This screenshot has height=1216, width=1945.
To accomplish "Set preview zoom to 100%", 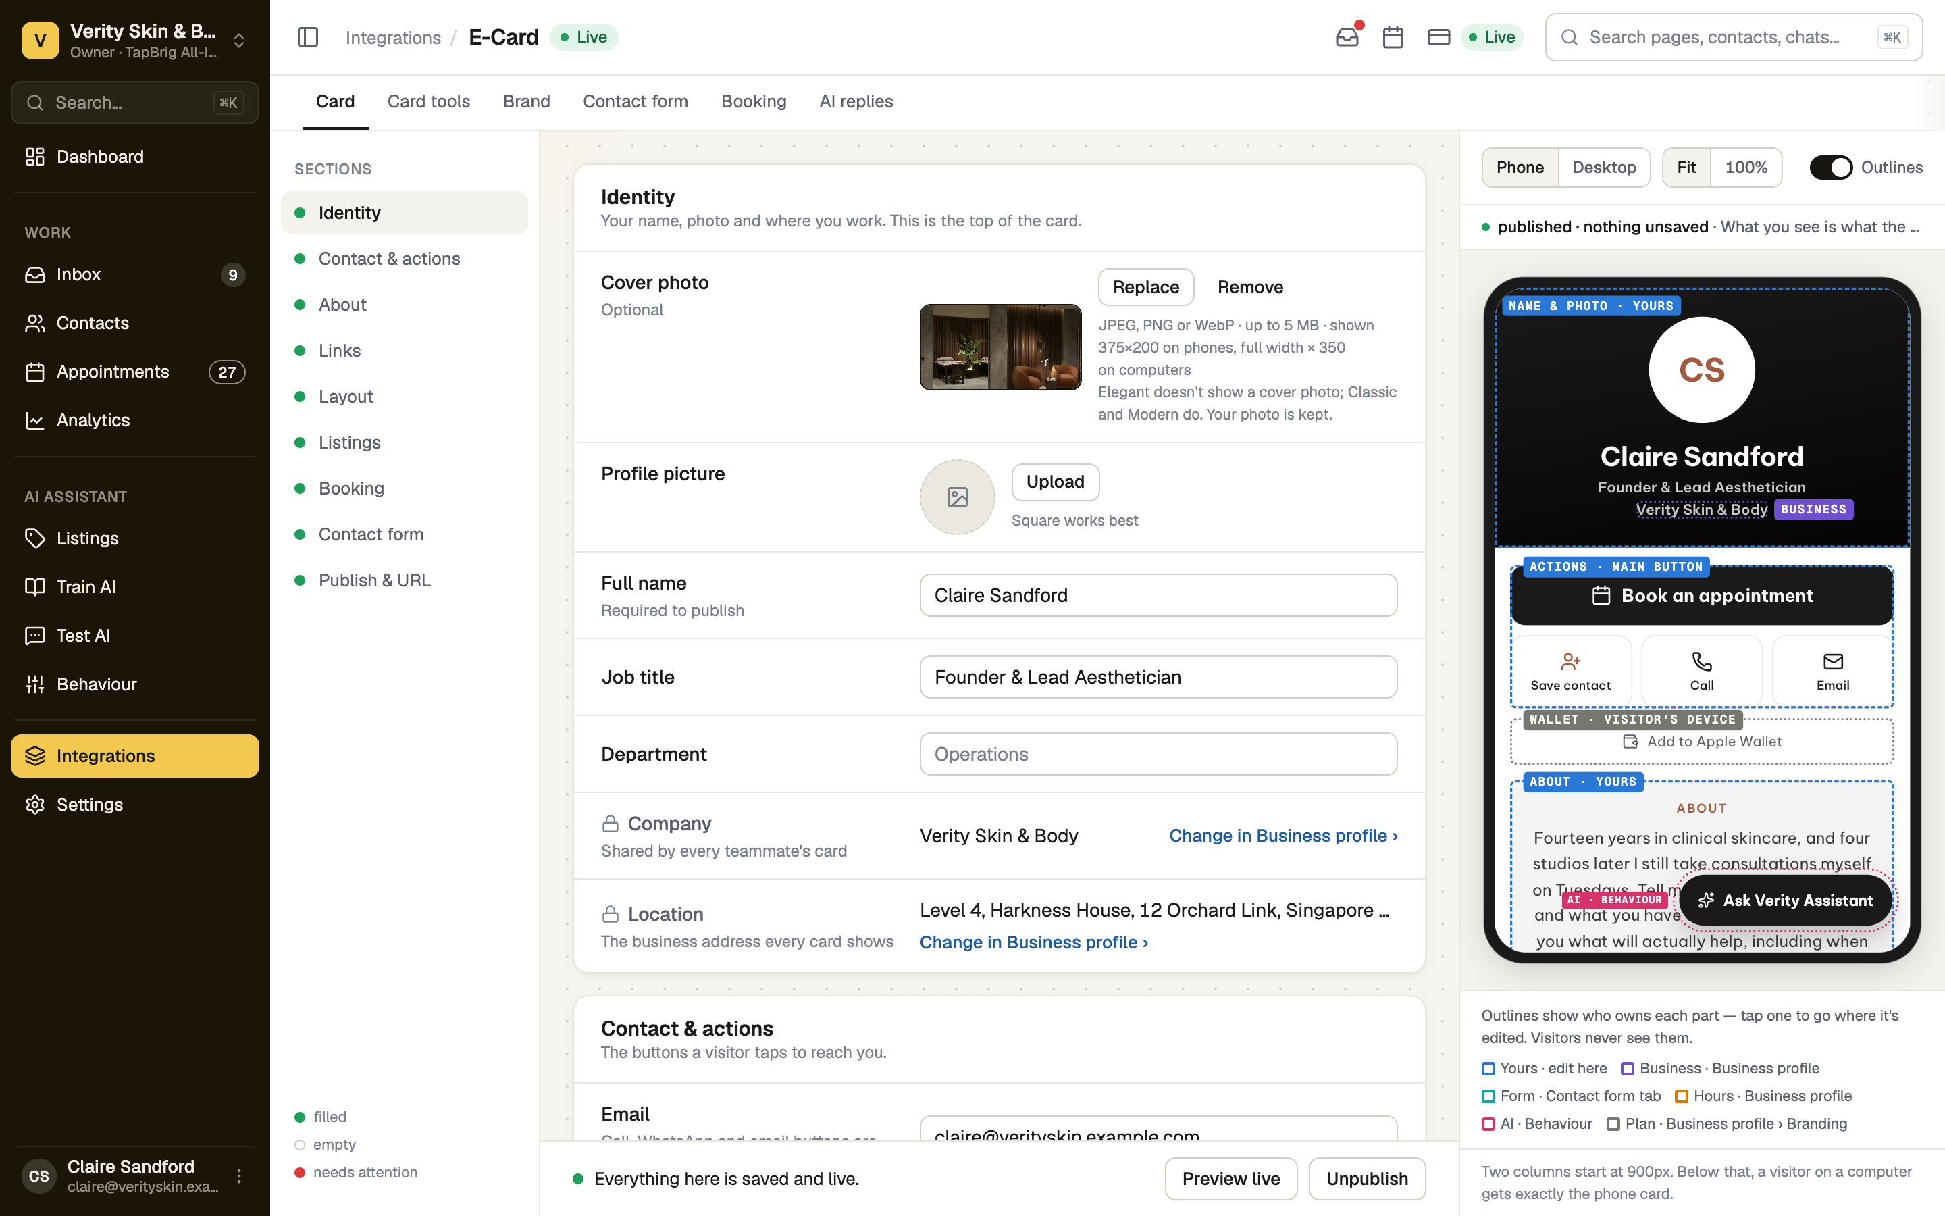I will click(1746, 168).
